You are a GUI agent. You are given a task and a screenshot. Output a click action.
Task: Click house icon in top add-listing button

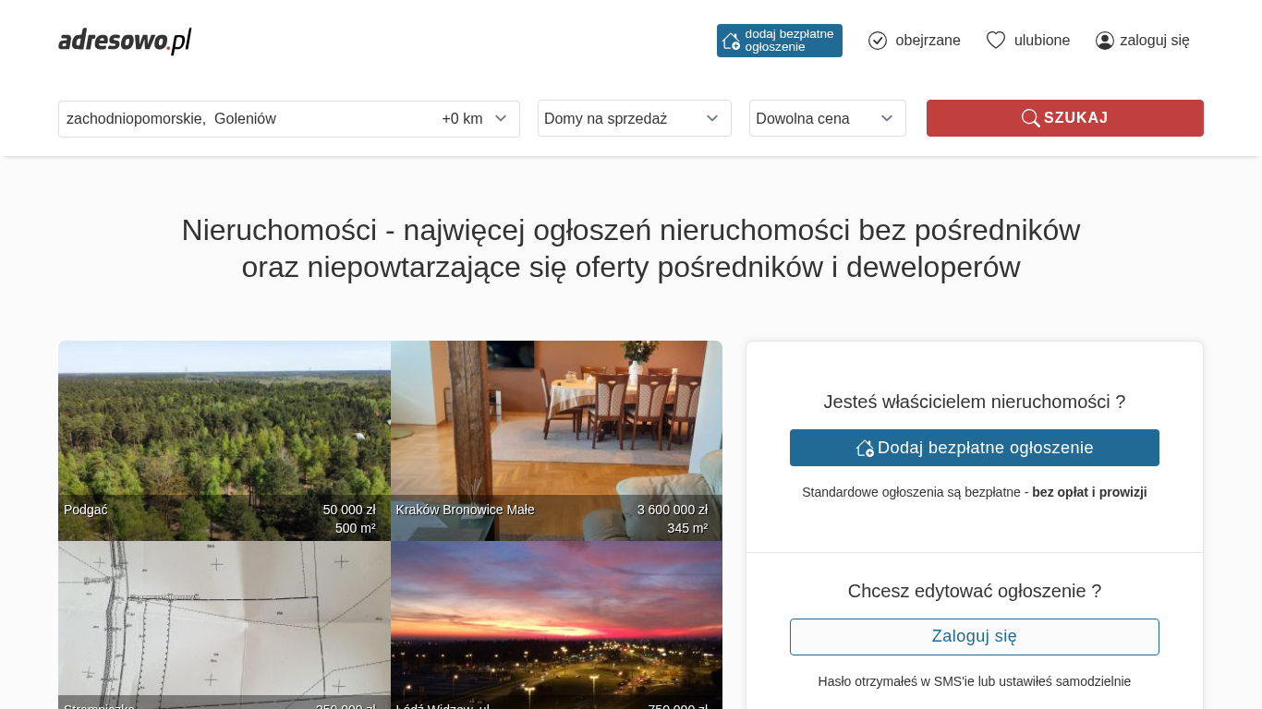[731, 41]
